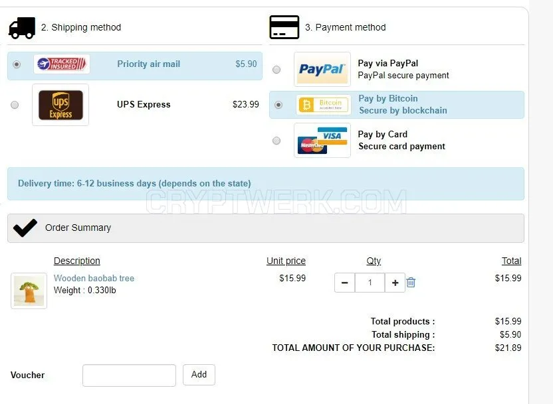The height and width of the screenshot is (404, 553).
Task: Click Pay by Bitcoin text
Action: pyautogui.click(x=388, y=99)
